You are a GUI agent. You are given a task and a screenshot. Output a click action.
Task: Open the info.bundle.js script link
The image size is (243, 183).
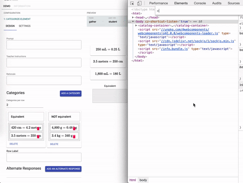tap(174, 49)
